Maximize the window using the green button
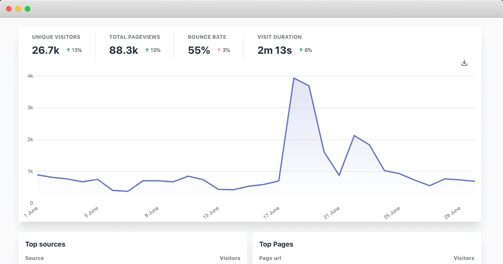503x264 pixels. tap(28, 9)
